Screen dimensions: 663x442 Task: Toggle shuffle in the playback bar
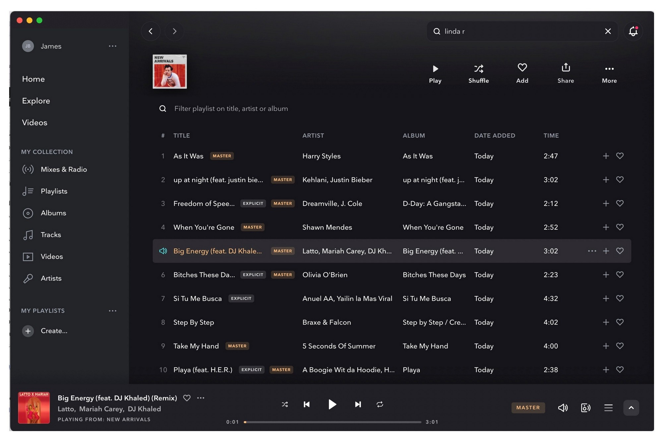(285, 404)
